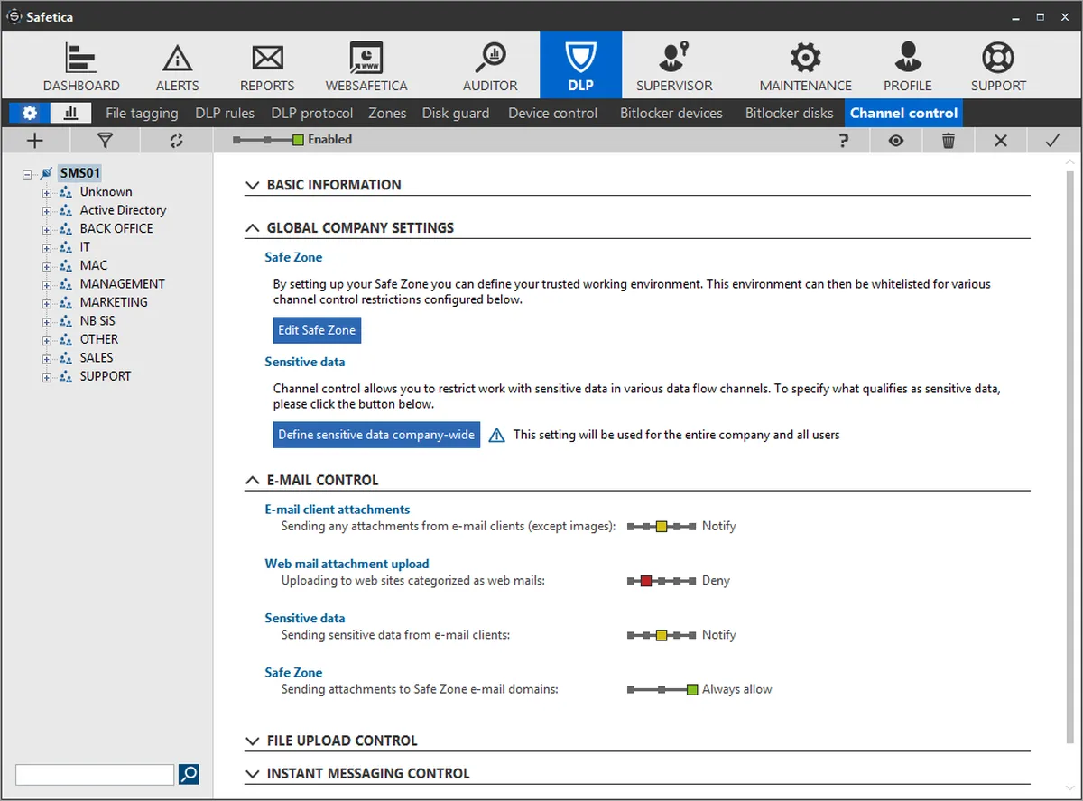The height and width of the screenshot is (801, 1083).
Task: Click the warning triangle icon
Action: tap(496, 435)
